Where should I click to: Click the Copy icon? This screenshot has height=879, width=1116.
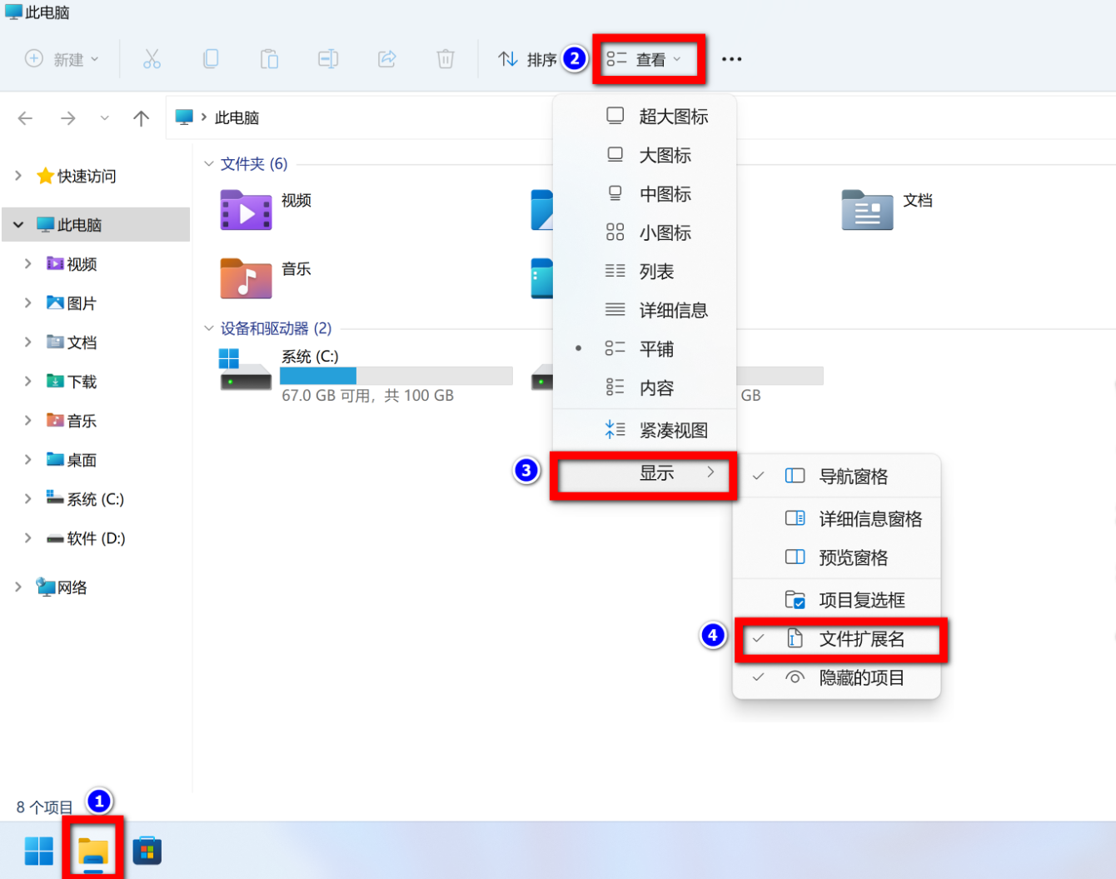[210, 58]
